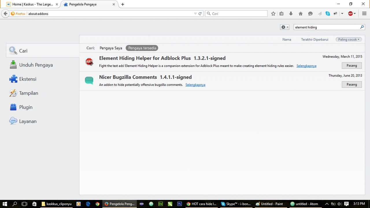Open the bookmarks list icon
Screen dimensions: 370x208
282,14
